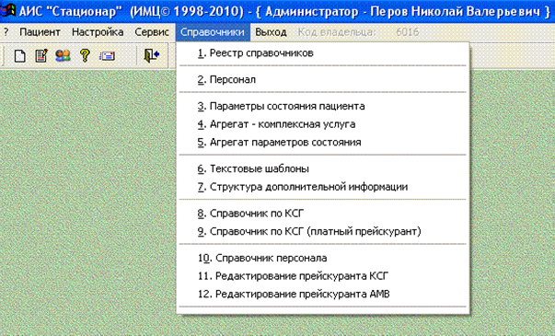
Task: Click the application icon in title bar
Action: [x=7, y=11]
